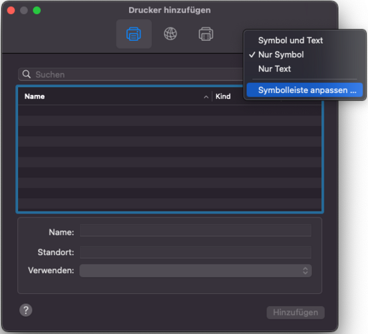368x334 pixels.
Task: Click the green fullscreen window button
Action: 37,10
